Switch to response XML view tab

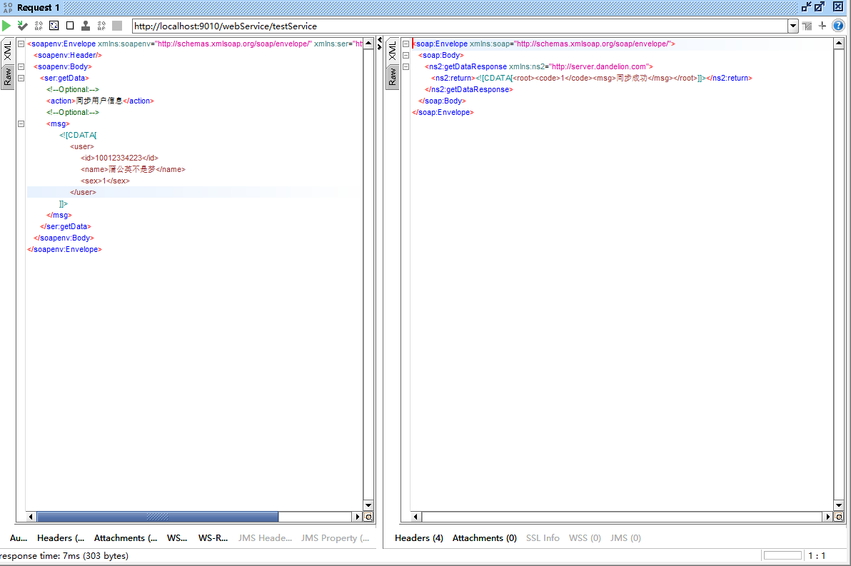pos(393,51)
